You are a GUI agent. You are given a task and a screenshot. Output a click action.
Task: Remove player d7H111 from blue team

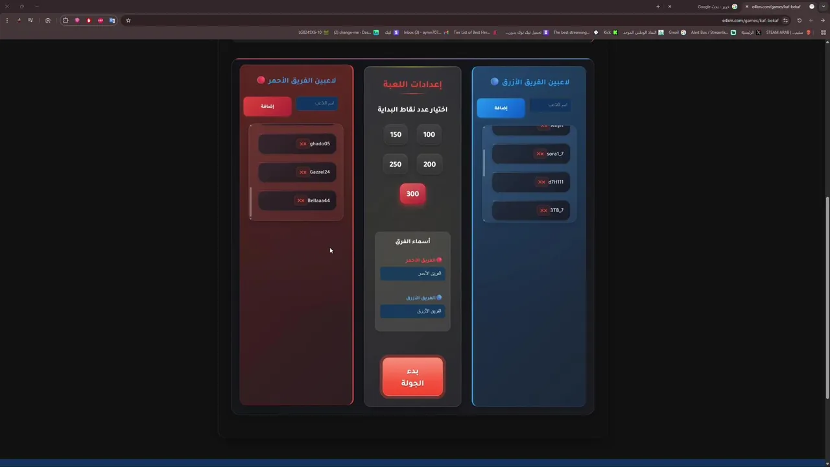(x=541, y=182)
